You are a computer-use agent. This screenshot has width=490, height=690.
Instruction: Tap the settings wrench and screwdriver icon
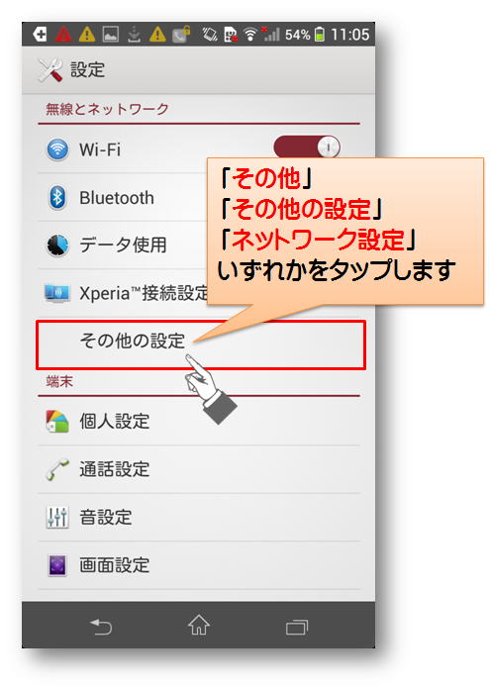click(50, 70)
